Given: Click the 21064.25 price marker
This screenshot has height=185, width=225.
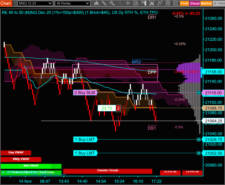Looking at the screenshot, I should coord(213,121).
